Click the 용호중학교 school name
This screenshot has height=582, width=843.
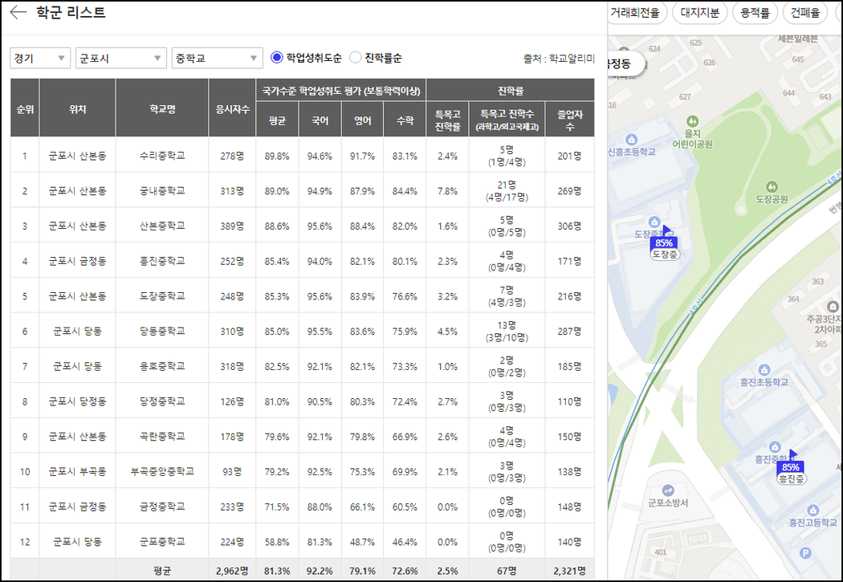tap(162, 367)
